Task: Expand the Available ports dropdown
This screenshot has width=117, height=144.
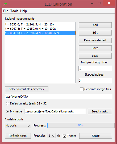Action: pyautogui.click(x=18, y=125)
